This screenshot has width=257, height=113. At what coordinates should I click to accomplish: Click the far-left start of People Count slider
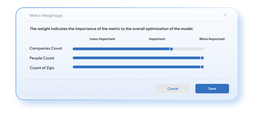(74, 58)
